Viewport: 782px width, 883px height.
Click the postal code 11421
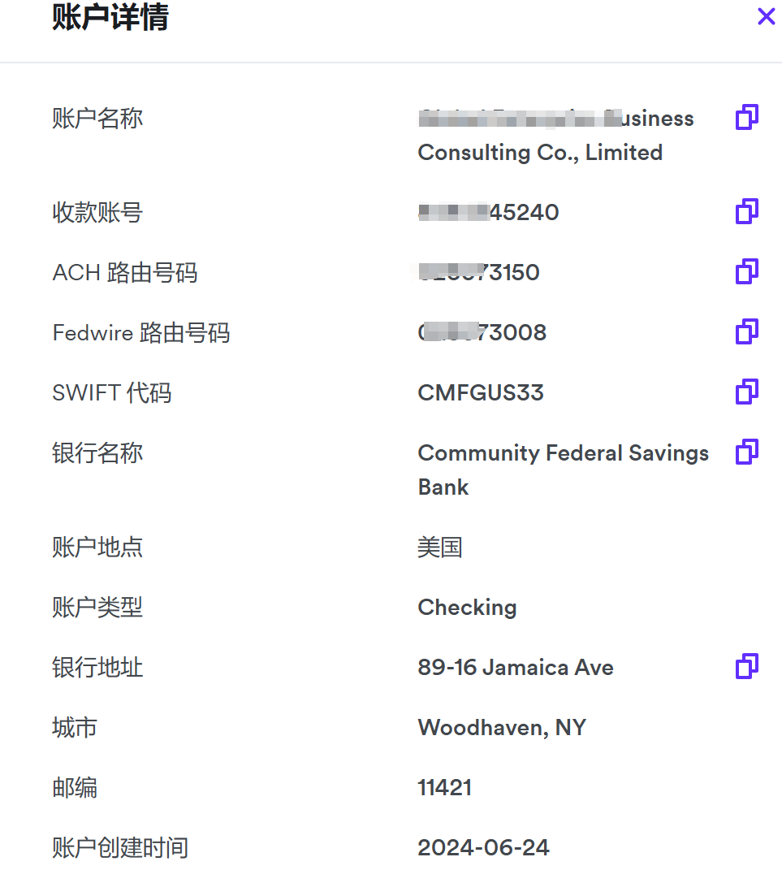pos(444,788)
